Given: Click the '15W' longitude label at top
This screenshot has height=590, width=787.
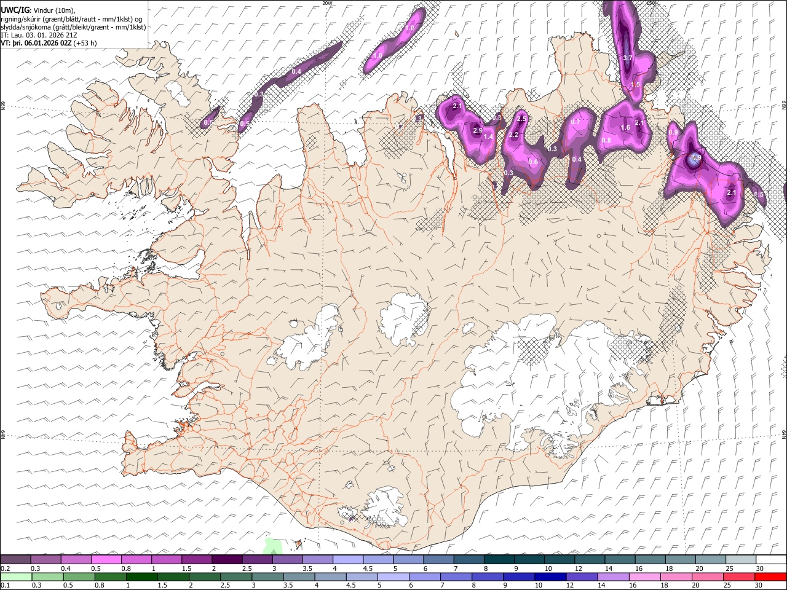Looking at the screenshot, I should pos(651,3).
